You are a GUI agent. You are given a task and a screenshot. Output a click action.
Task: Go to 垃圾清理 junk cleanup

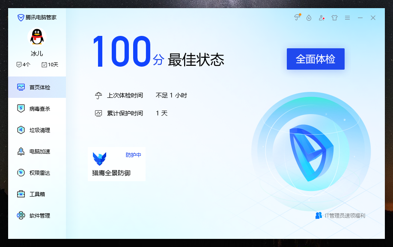click(37, 130)
